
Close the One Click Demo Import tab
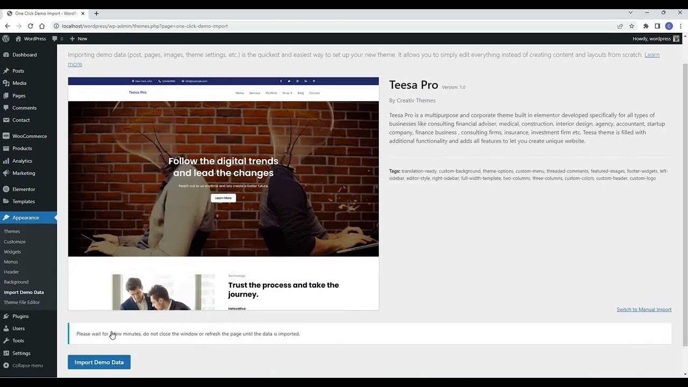pyautogui.click(x=83, y=13)
